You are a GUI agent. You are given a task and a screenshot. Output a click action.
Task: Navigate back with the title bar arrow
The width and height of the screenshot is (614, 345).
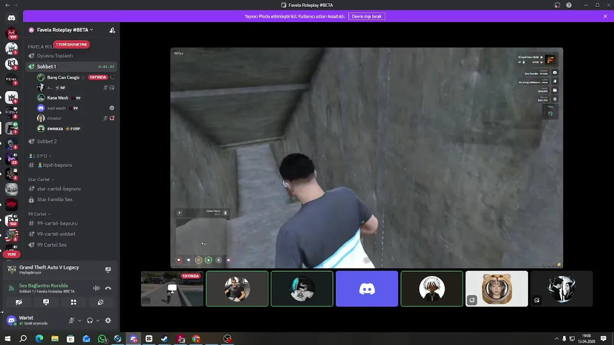pos(7,5)
